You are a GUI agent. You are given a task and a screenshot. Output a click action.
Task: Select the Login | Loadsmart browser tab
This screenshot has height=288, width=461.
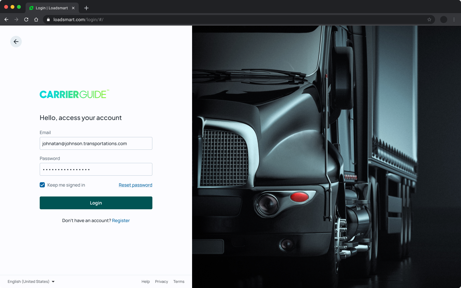click(x=51, y=8)
